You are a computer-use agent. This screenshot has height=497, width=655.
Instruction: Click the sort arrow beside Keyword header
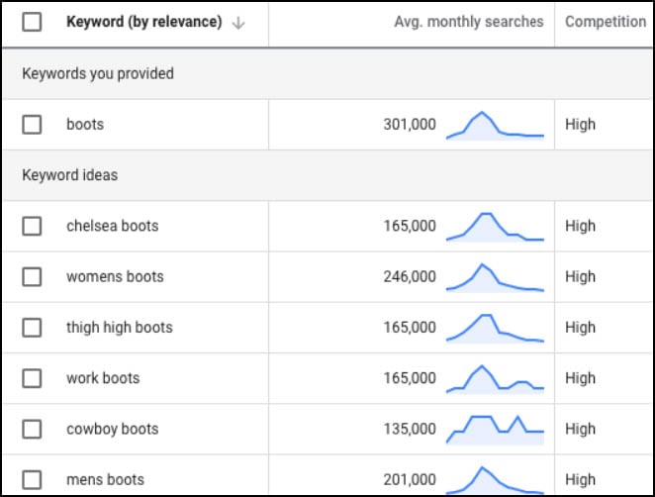pos(238,23)
